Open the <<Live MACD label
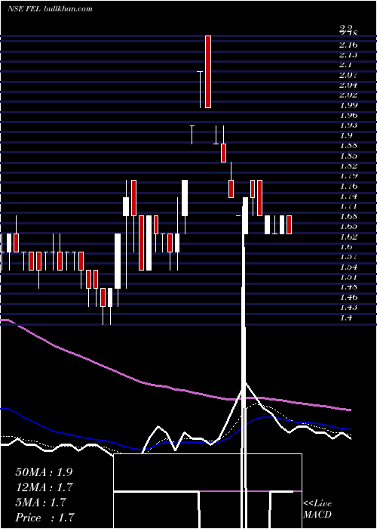Viewport: 377px width, 529px height. pos(317,509)
